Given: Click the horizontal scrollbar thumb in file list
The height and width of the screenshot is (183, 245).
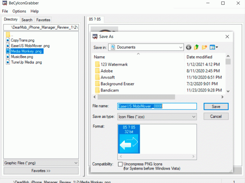Looking at the screenshot, I should [x=136, y=97].
